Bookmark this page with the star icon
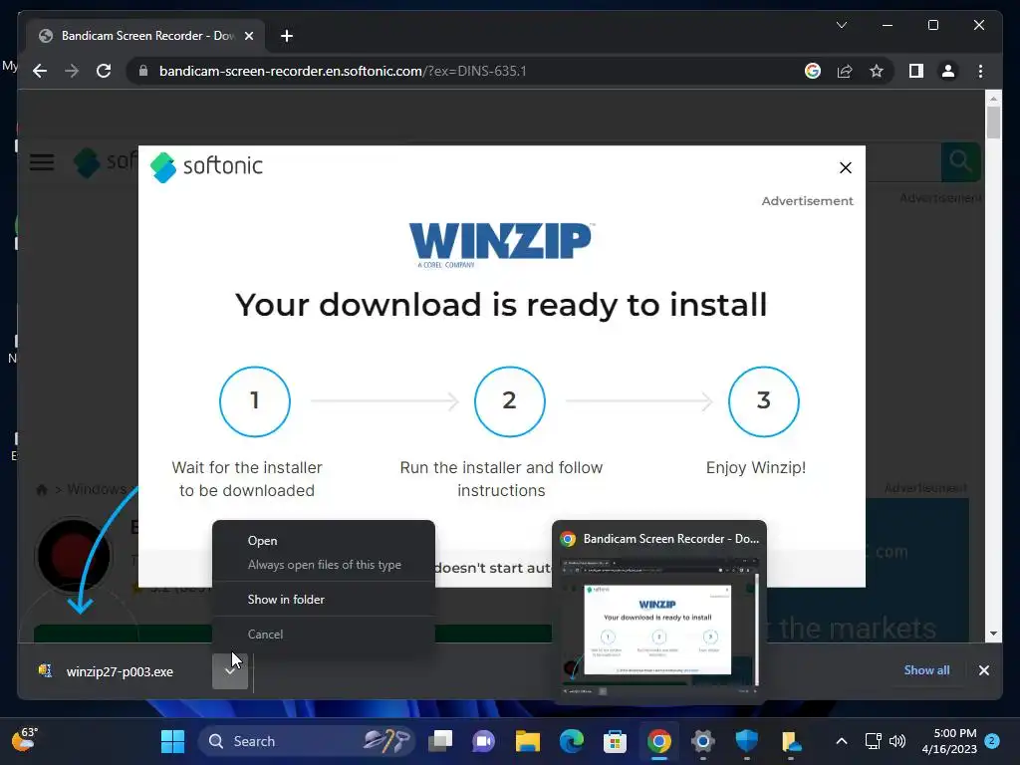Screen dimensions: 1020x765 [x=877, y=71]
